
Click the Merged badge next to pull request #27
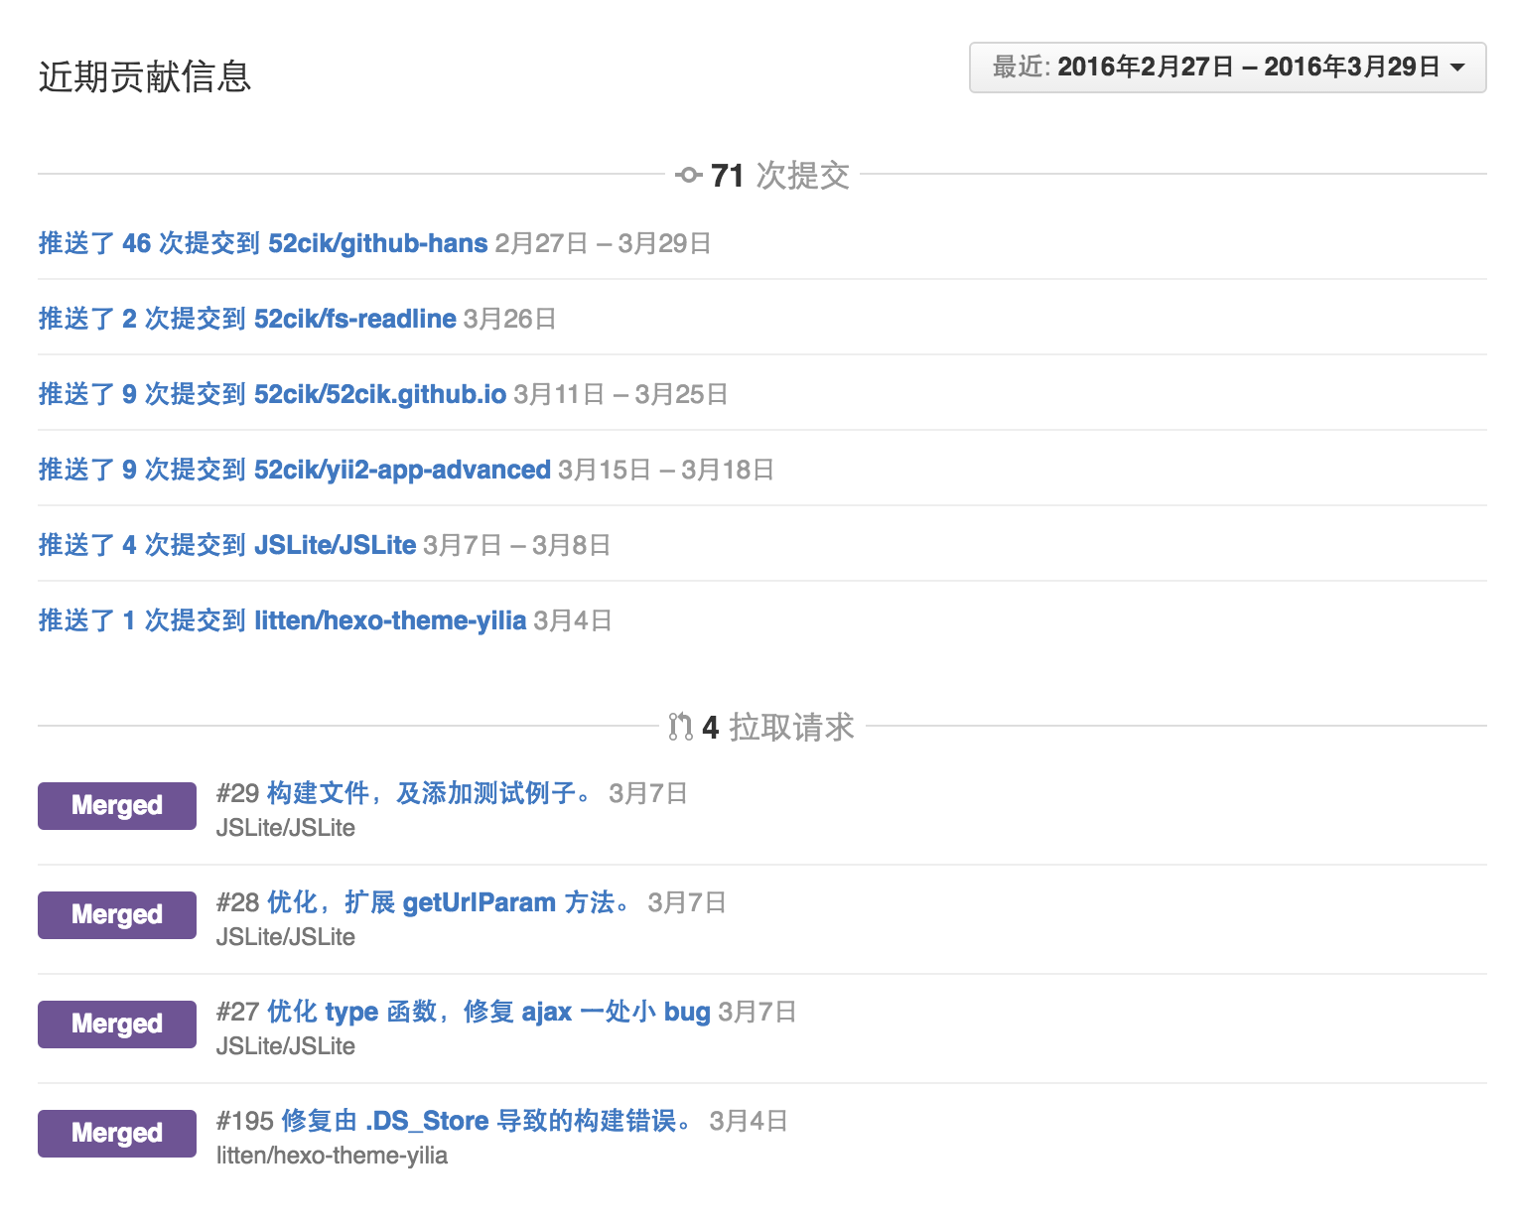(x=116, y=1024)
